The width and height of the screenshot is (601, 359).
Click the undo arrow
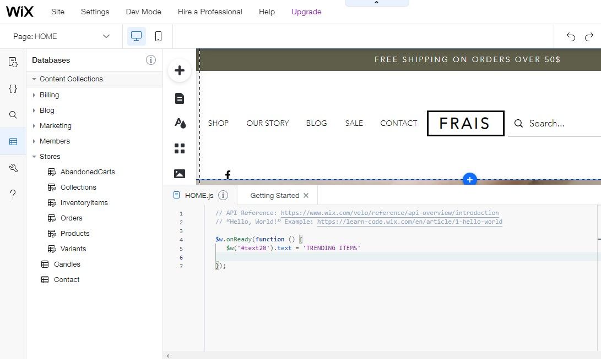571,37
